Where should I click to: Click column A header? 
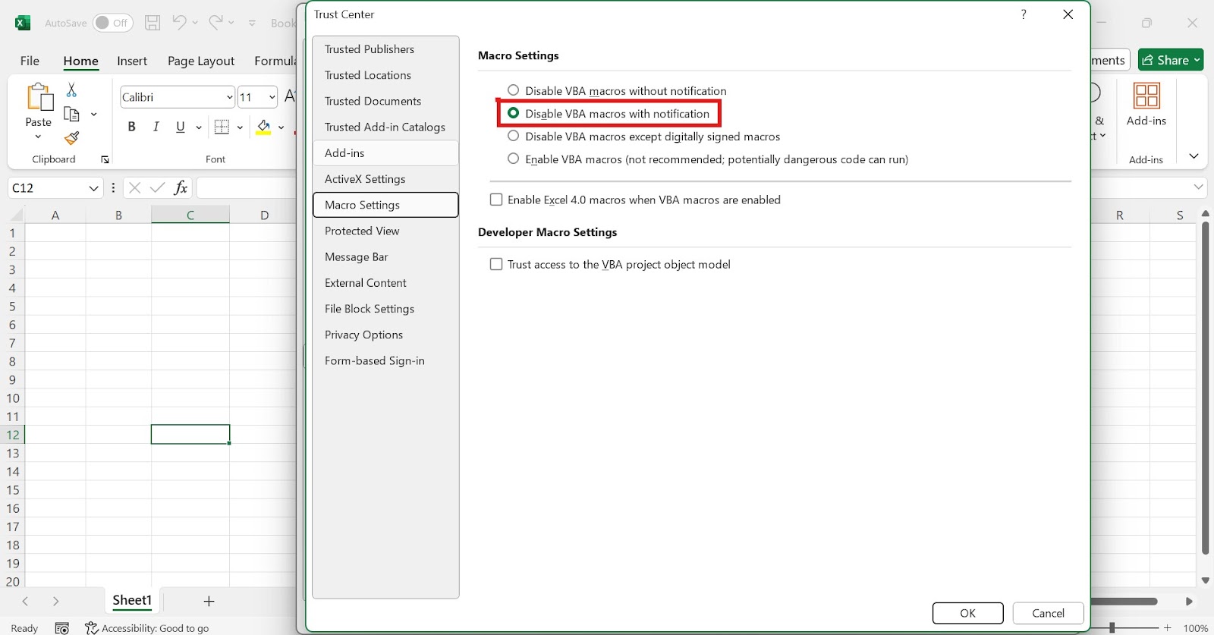click(55, 215)
